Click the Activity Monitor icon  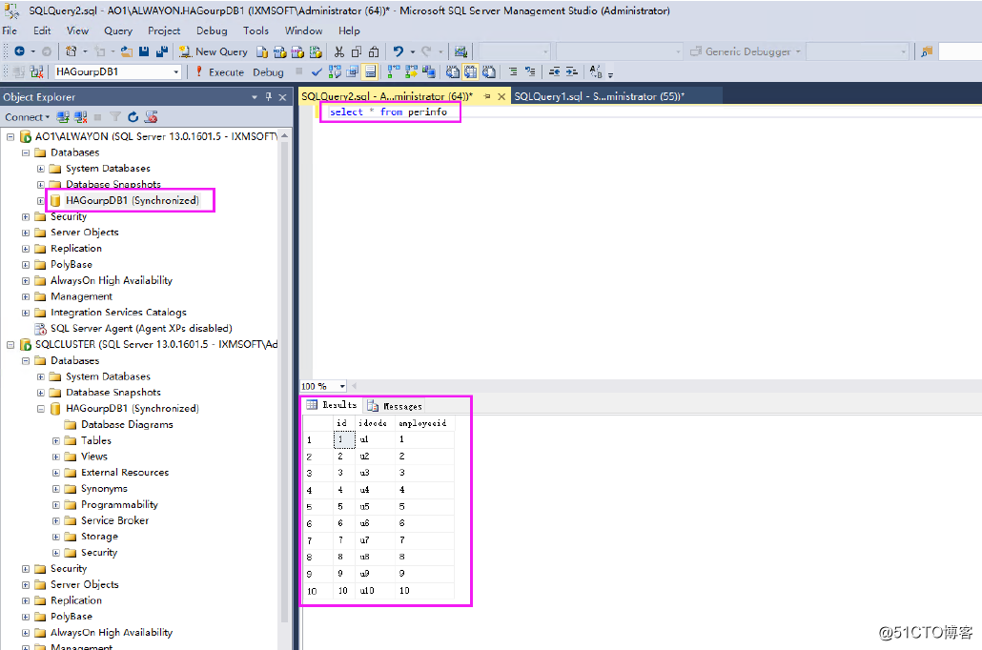460,51
